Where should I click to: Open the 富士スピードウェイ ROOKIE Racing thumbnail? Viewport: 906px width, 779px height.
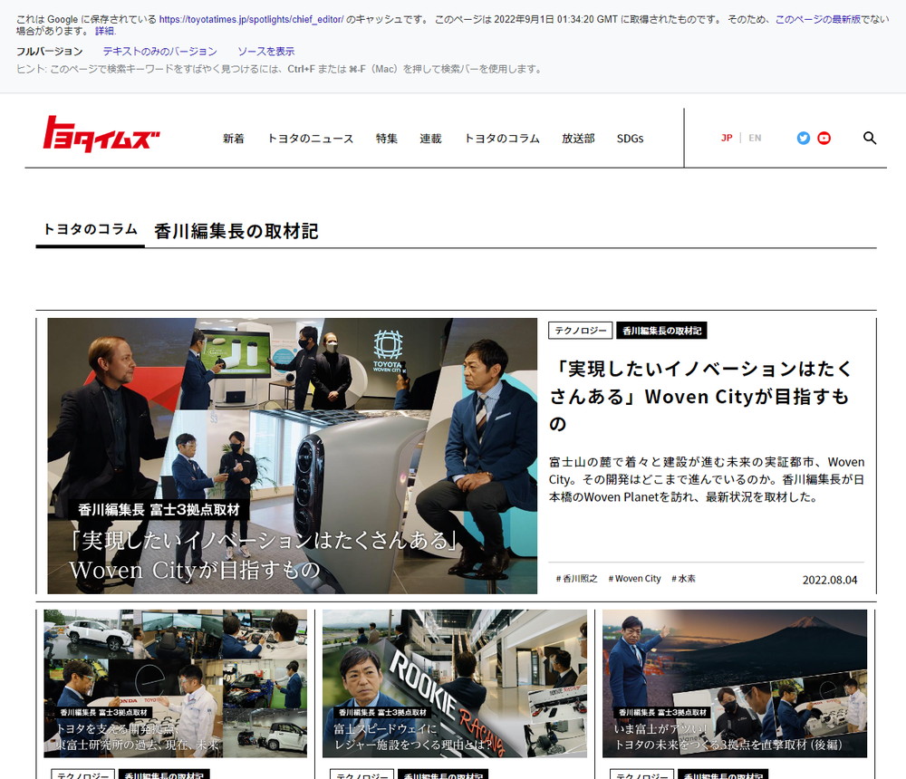tap(455, 684)
